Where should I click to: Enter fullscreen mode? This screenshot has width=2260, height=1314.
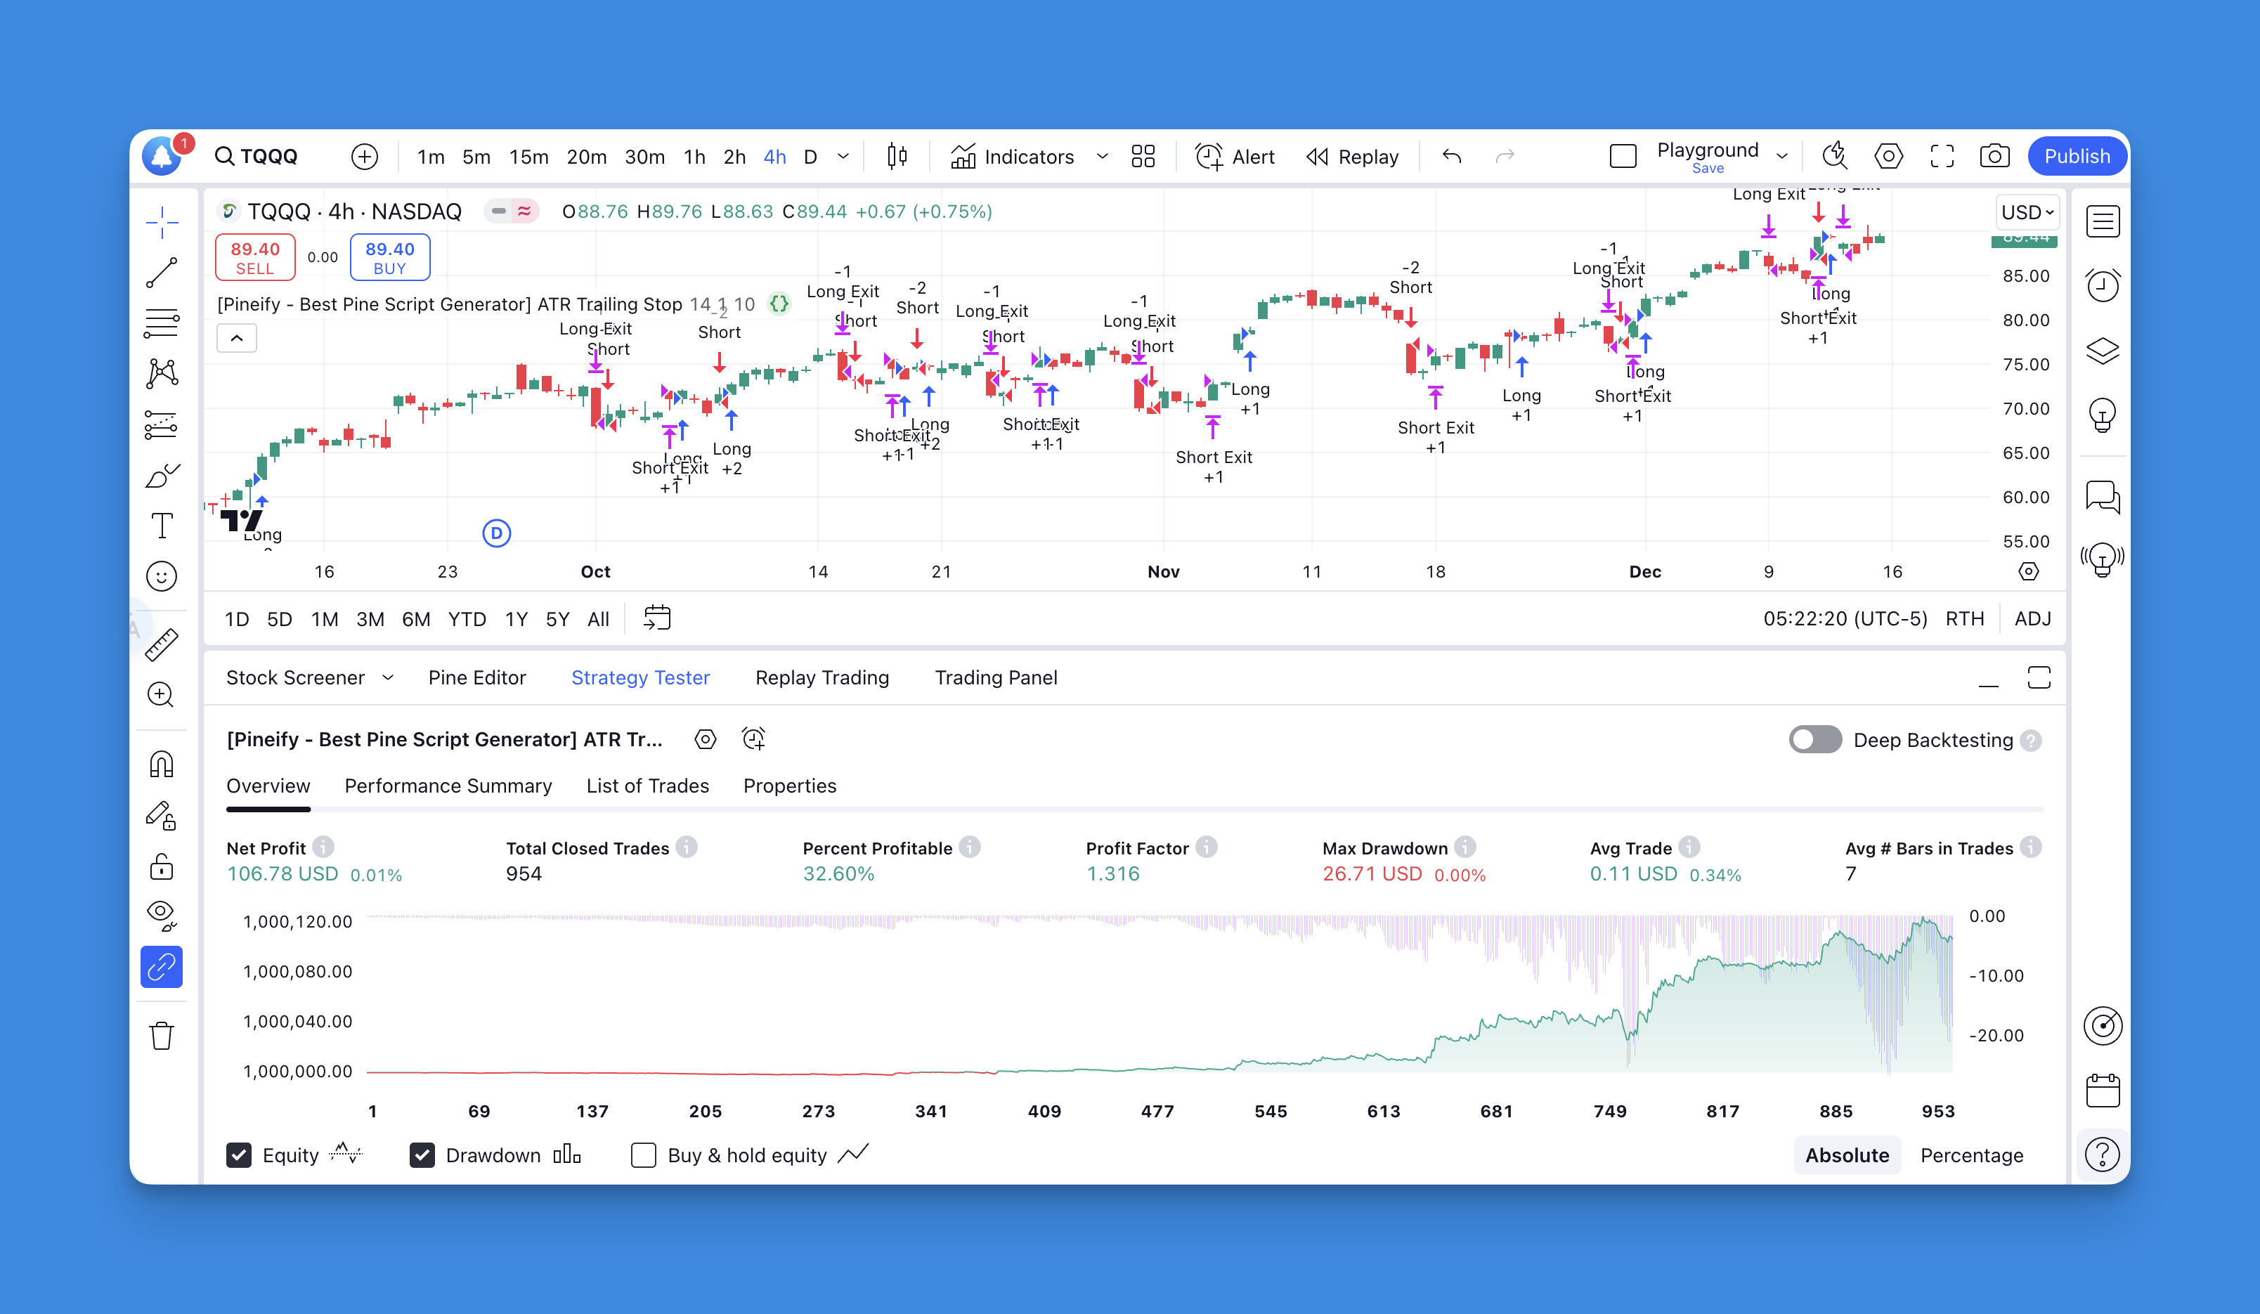coord(1942,156)
